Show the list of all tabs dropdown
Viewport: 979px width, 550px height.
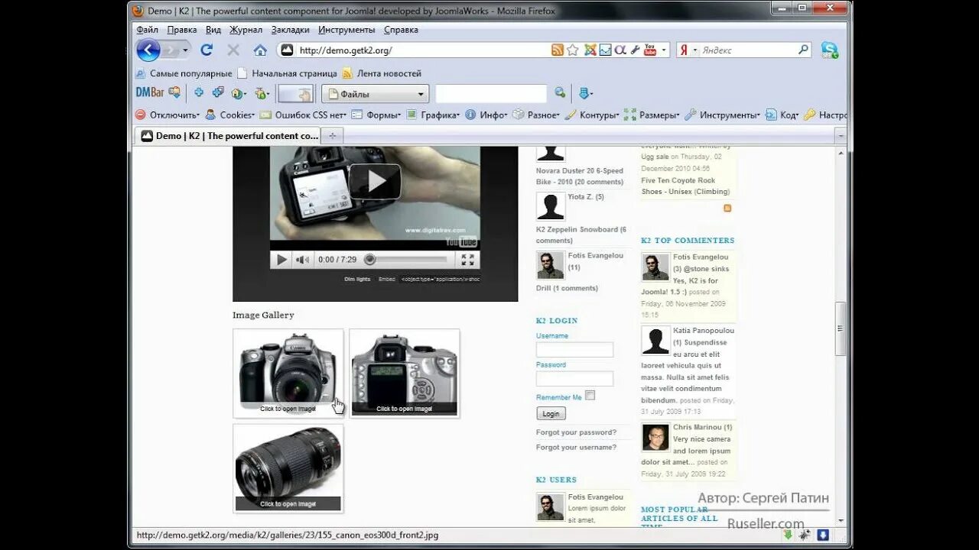click(841, 135)
